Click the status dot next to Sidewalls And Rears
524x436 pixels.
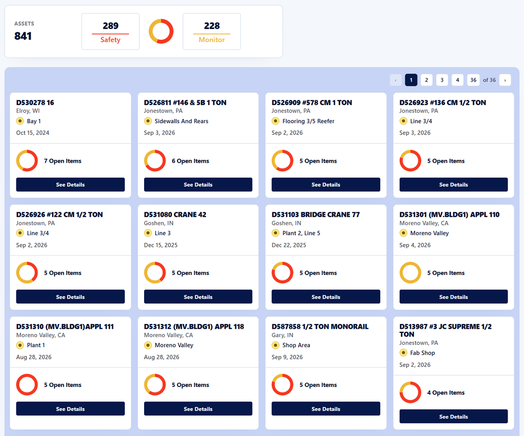pos(148,121)
